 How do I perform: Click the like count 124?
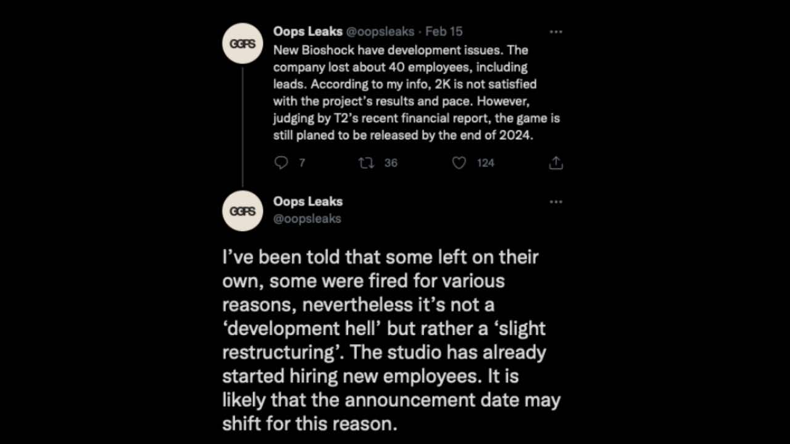(x=486, y=163)
